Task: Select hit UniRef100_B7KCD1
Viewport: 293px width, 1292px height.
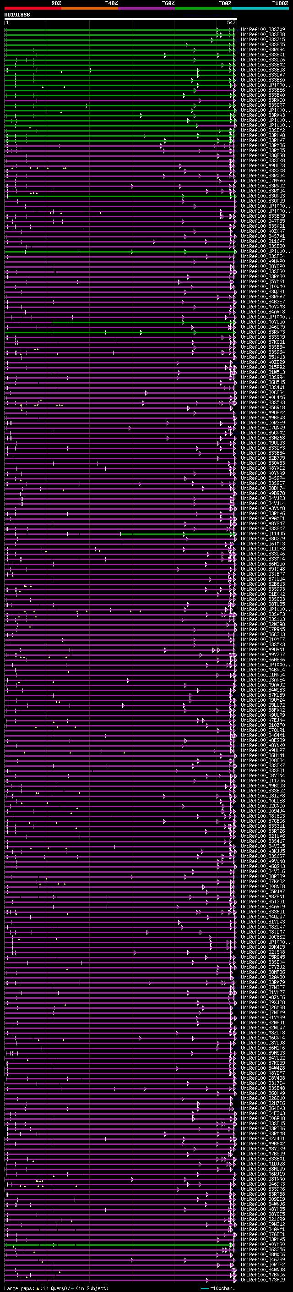Action: point(263,342)
